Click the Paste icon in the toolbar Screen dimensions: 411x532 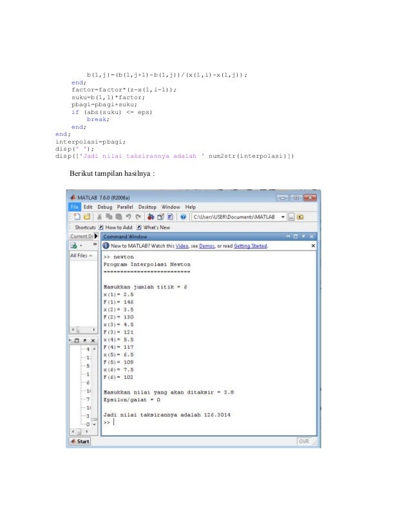click(x=119, y=217)
